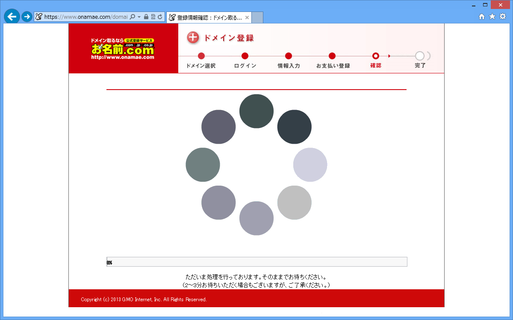The width and height of the screenshot is (513, 320).
Task: Open a new blank tab
Action: (257, 17)
